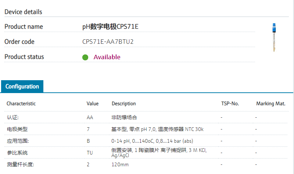Click the '120mm' description cell
The image size is (294, 174).
click(x=120, y=164)
